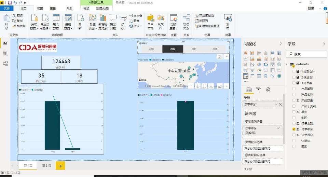The image size is (328, 177).
Task: Click the visualization pane vertical scrollbar
Action: pos(284,119)
